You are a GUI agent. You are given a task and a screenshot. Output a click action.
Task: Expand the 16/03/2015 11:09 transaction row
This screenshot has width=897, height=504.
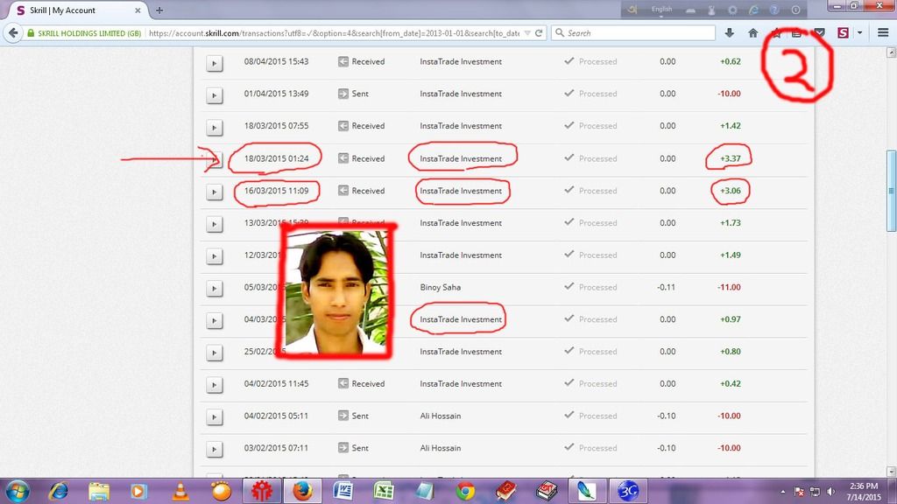[x=214, y=192]
